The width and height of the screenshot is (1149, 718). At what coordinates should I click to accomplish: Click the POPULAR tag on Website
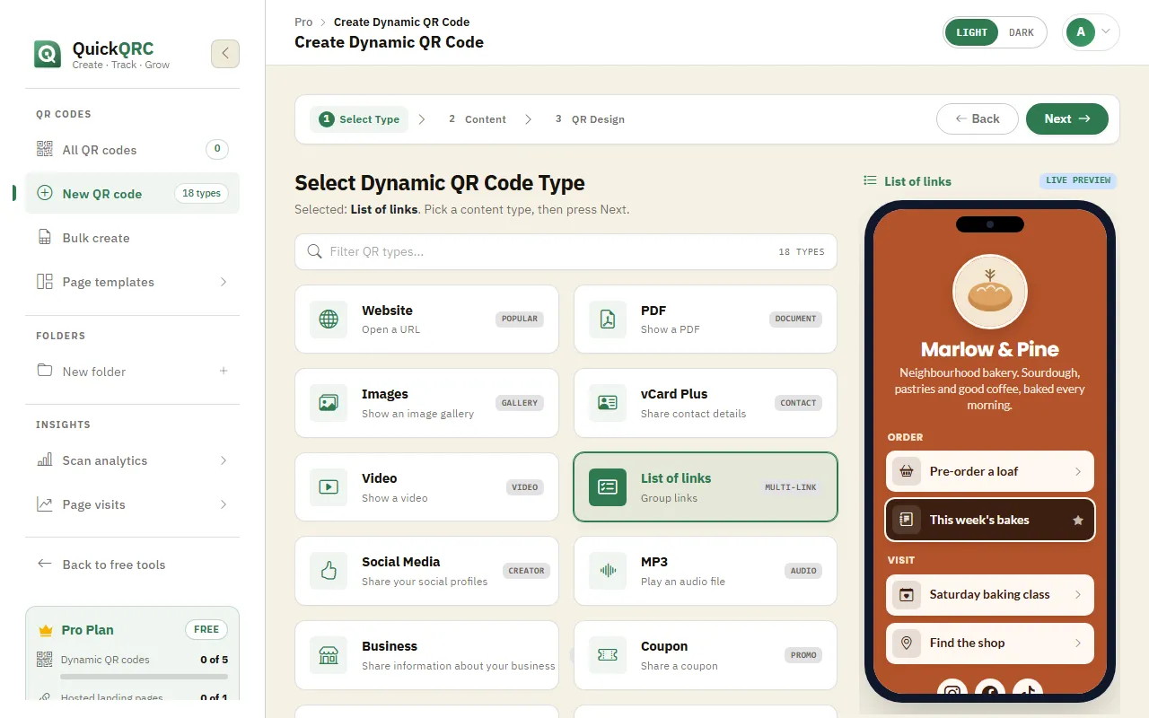point(520,319)
